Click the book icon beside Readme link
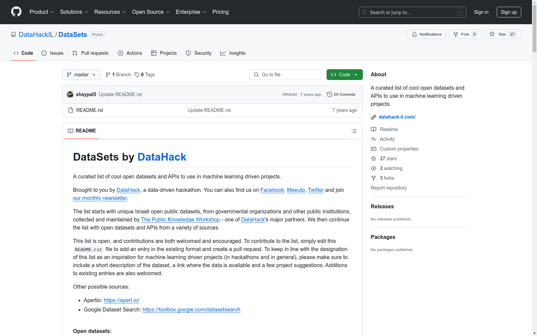 click(x=374, y=129)
